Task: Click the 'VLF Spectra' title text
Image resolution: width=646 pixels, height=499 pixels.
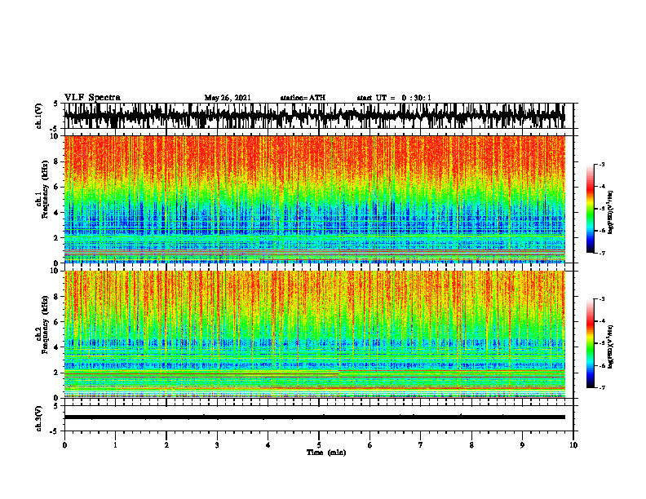Action: tap(92, 98)
